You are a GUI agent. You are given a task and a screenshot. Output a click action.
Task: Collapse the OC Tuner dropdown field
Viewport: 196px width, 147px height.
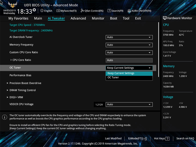129,68
